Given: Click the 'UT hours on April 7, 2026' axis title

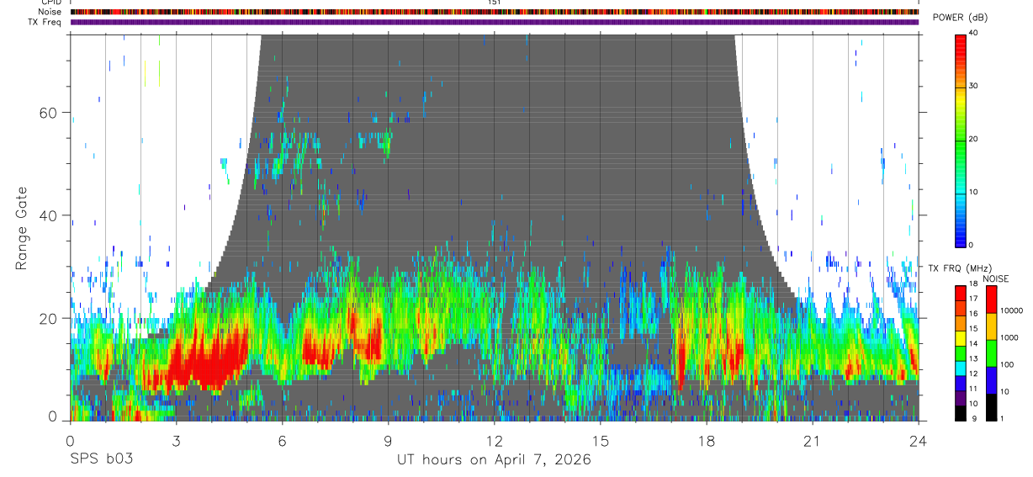Looking at the screenshot, I should point(495,459).
